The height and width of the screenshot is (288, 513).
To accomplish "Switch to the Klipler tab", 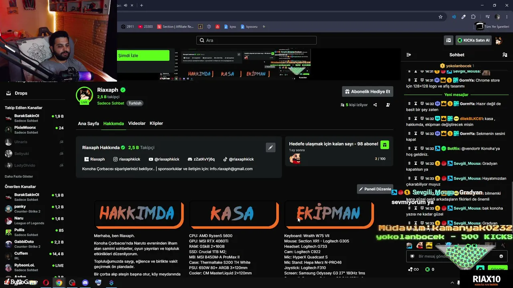I will pyautogui.click(x=156, y=124).
